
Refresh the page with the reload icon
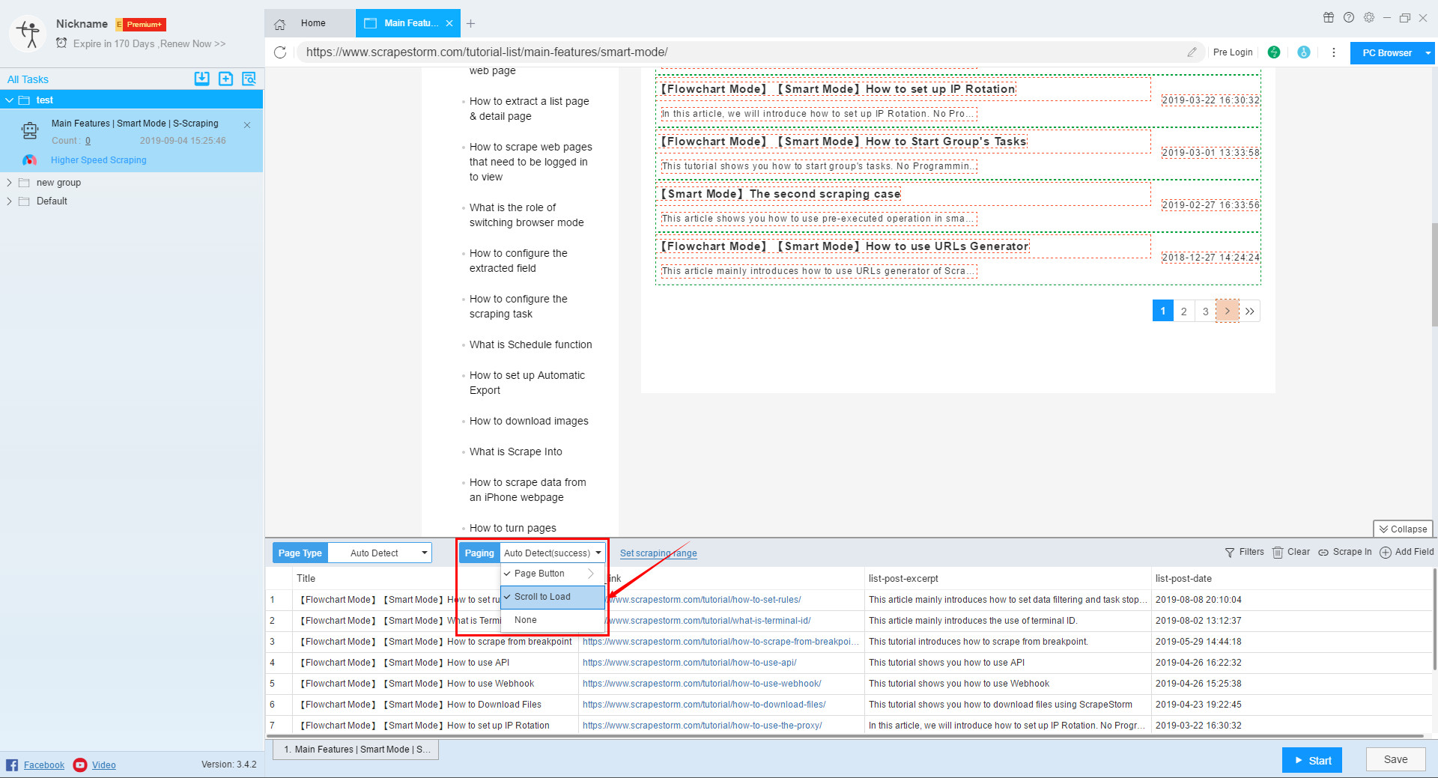[x=281, y=52]
